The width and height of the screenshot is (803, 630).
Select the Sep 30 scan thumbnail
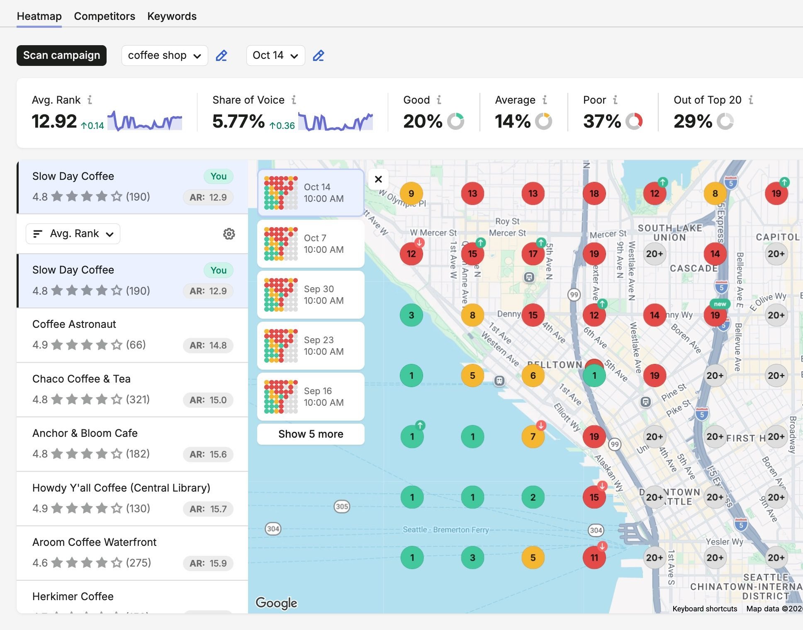point(311,295)
